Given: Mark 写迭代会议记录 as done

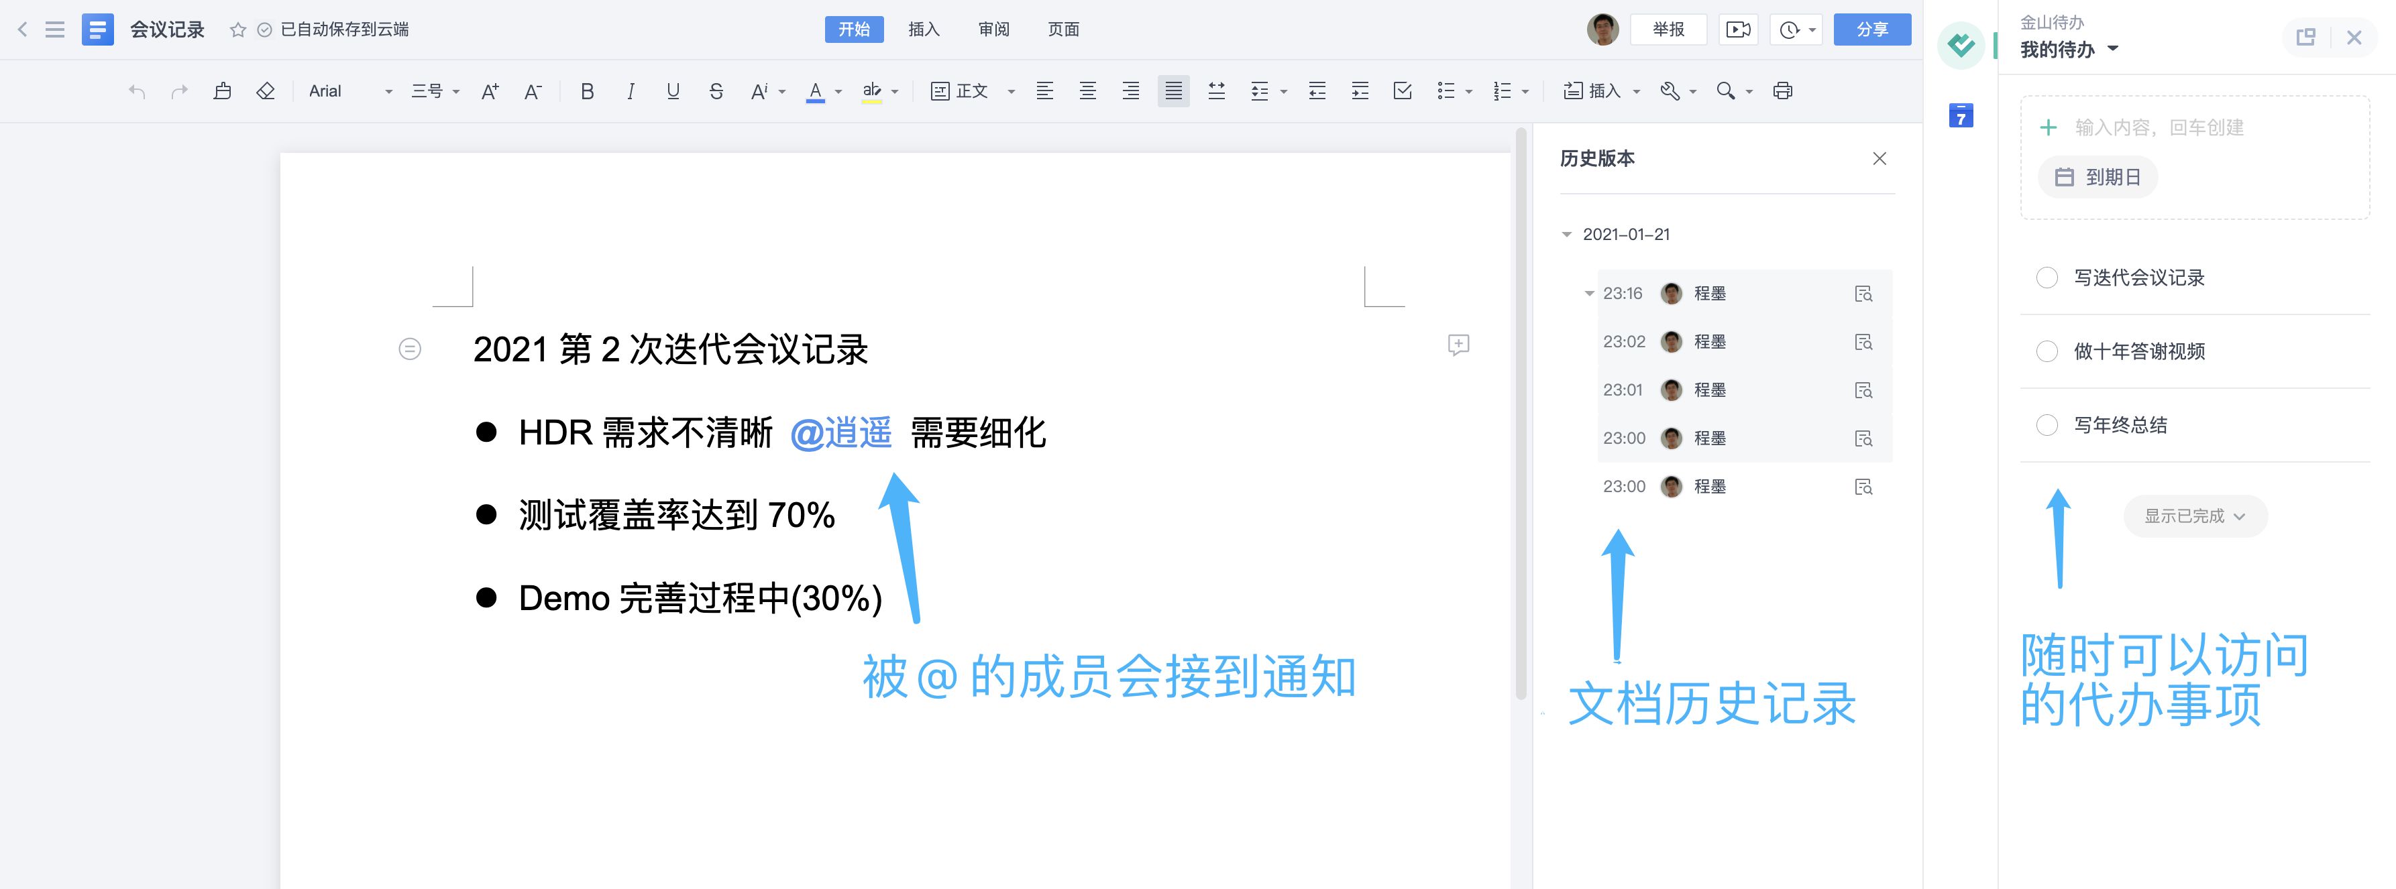Looking at the screenshot, I should 2047,278.
